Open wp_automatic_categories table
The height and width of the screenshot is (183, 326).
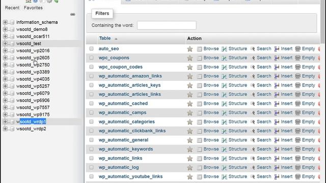[x=127, y=122]
